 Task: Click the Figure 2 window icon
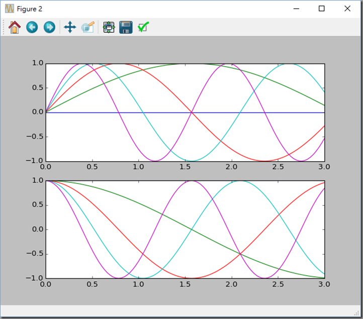click(10, 9)
